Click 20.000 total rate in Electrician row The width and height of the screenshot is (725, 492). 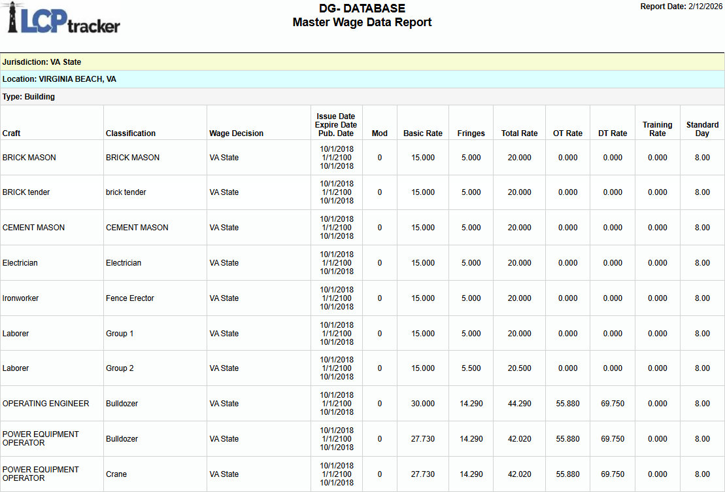[x=520, y=263]
